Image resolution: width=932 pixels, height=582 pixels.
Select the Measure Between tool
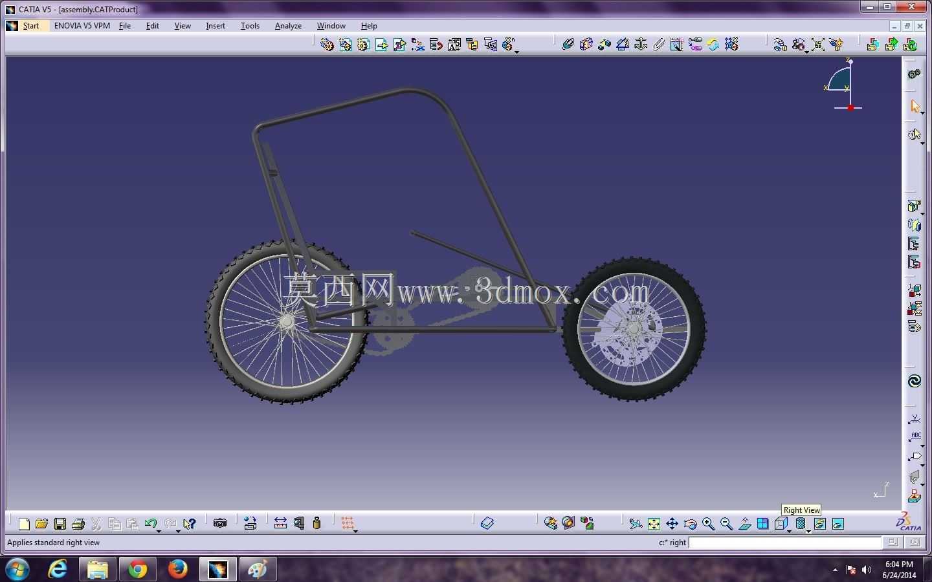(280, 524)
